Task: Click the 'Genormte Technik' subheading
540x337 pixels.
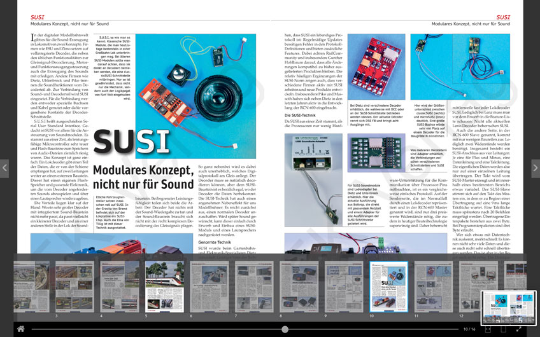Action: [x=215, y=242]
